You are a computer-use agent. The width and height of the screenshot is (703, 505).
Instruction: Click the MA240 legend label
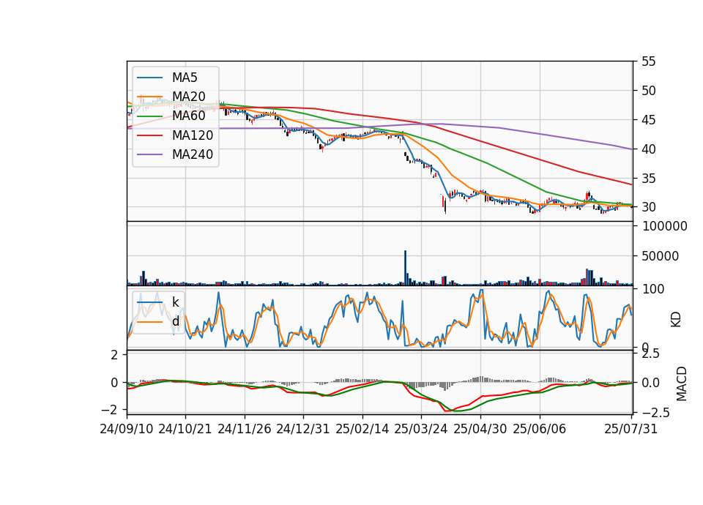click(193, 154)
